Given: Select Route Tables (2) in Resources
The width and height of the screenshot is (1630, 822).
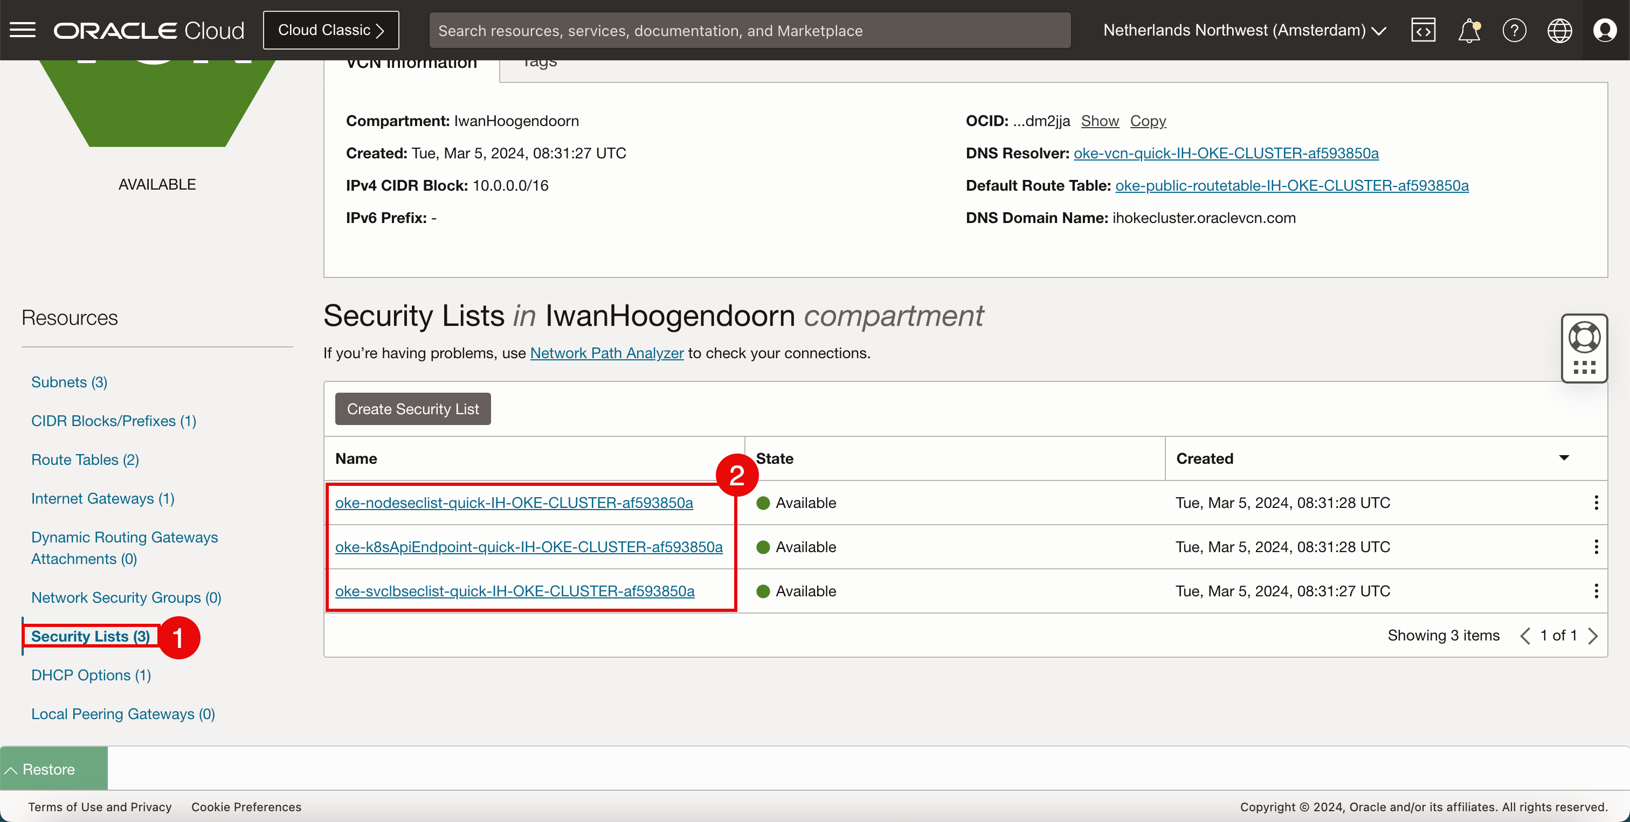Looking at the screenshot, I should 85,459.
